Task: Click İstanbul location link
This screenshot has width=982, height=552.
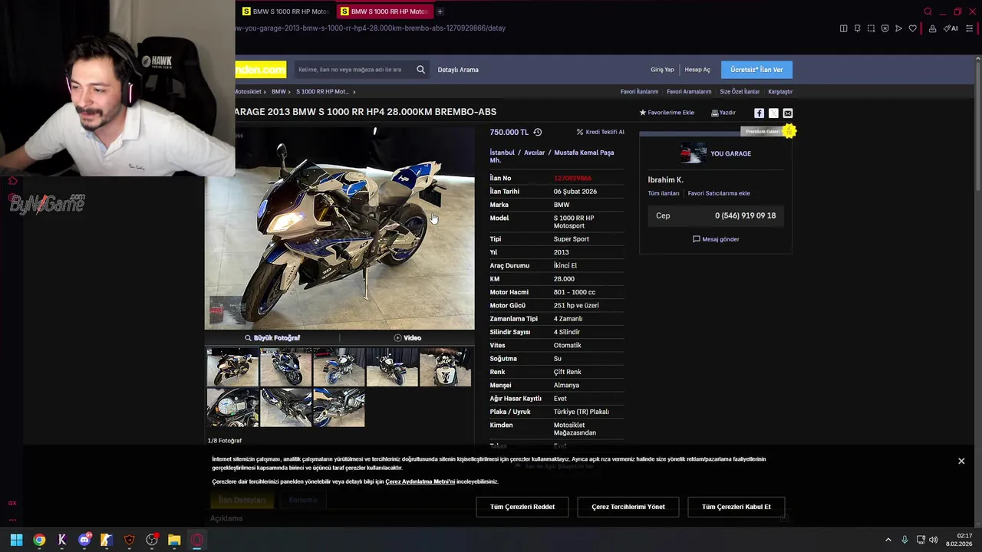Action: [x=502, y=153]
